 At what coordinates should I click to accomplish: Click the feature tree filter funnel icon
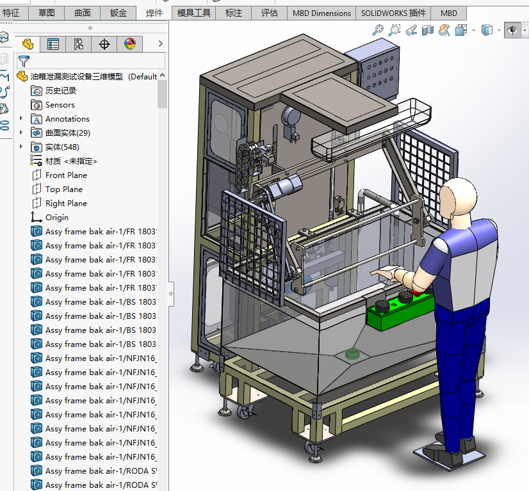[x=24, y=61]
